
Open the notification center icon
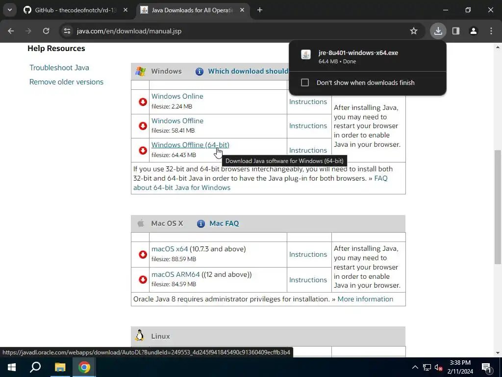tap(486, 368)
